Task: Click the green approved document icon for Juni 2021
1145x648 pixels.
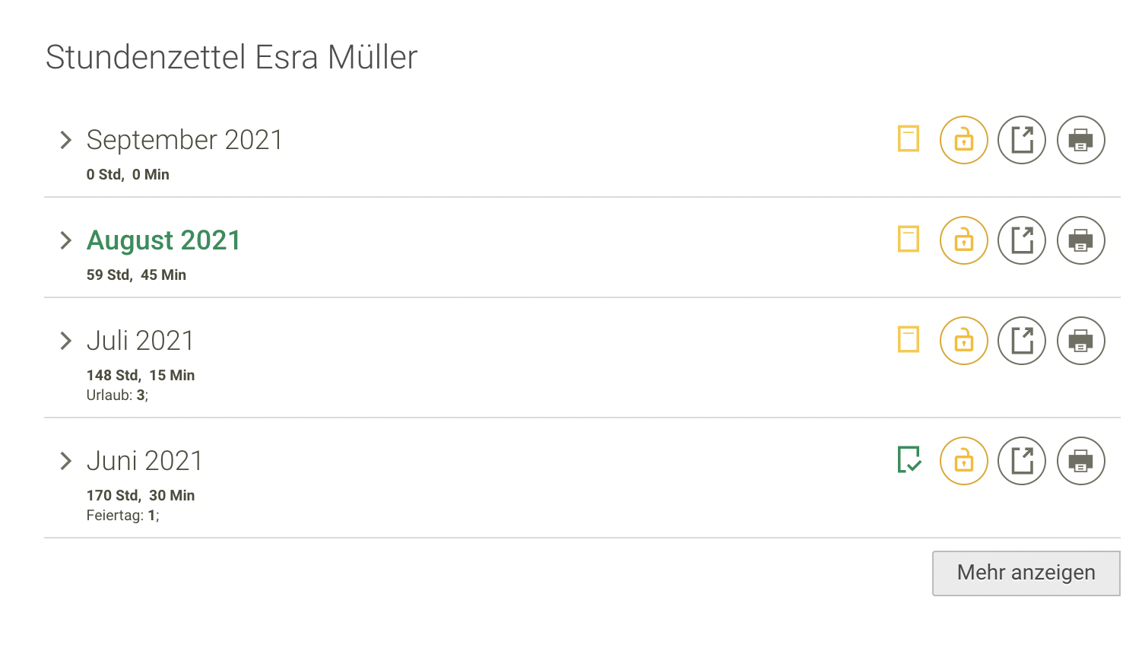Action: click(x=909, y=460)
